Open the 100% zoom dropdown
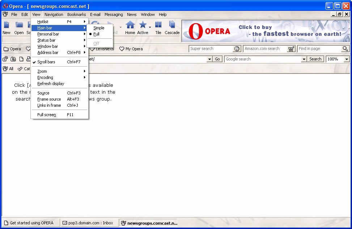This screenshot has width=352, height=229. [x=347, y=59]
